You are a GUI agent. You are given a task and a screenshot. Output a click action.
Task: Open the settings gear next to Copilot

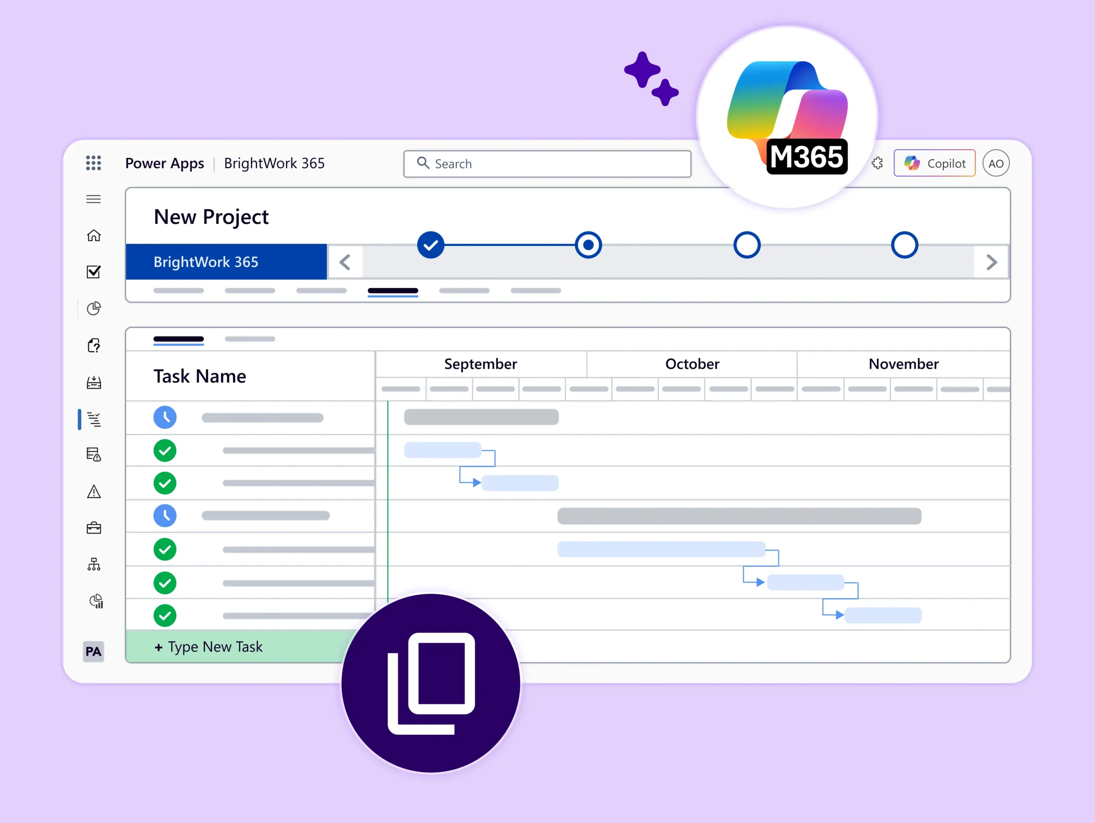(878, 163)
